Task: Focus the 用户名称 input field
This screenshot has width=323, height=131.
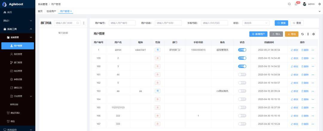Action: pyautogui.click(x=168, y=23)
